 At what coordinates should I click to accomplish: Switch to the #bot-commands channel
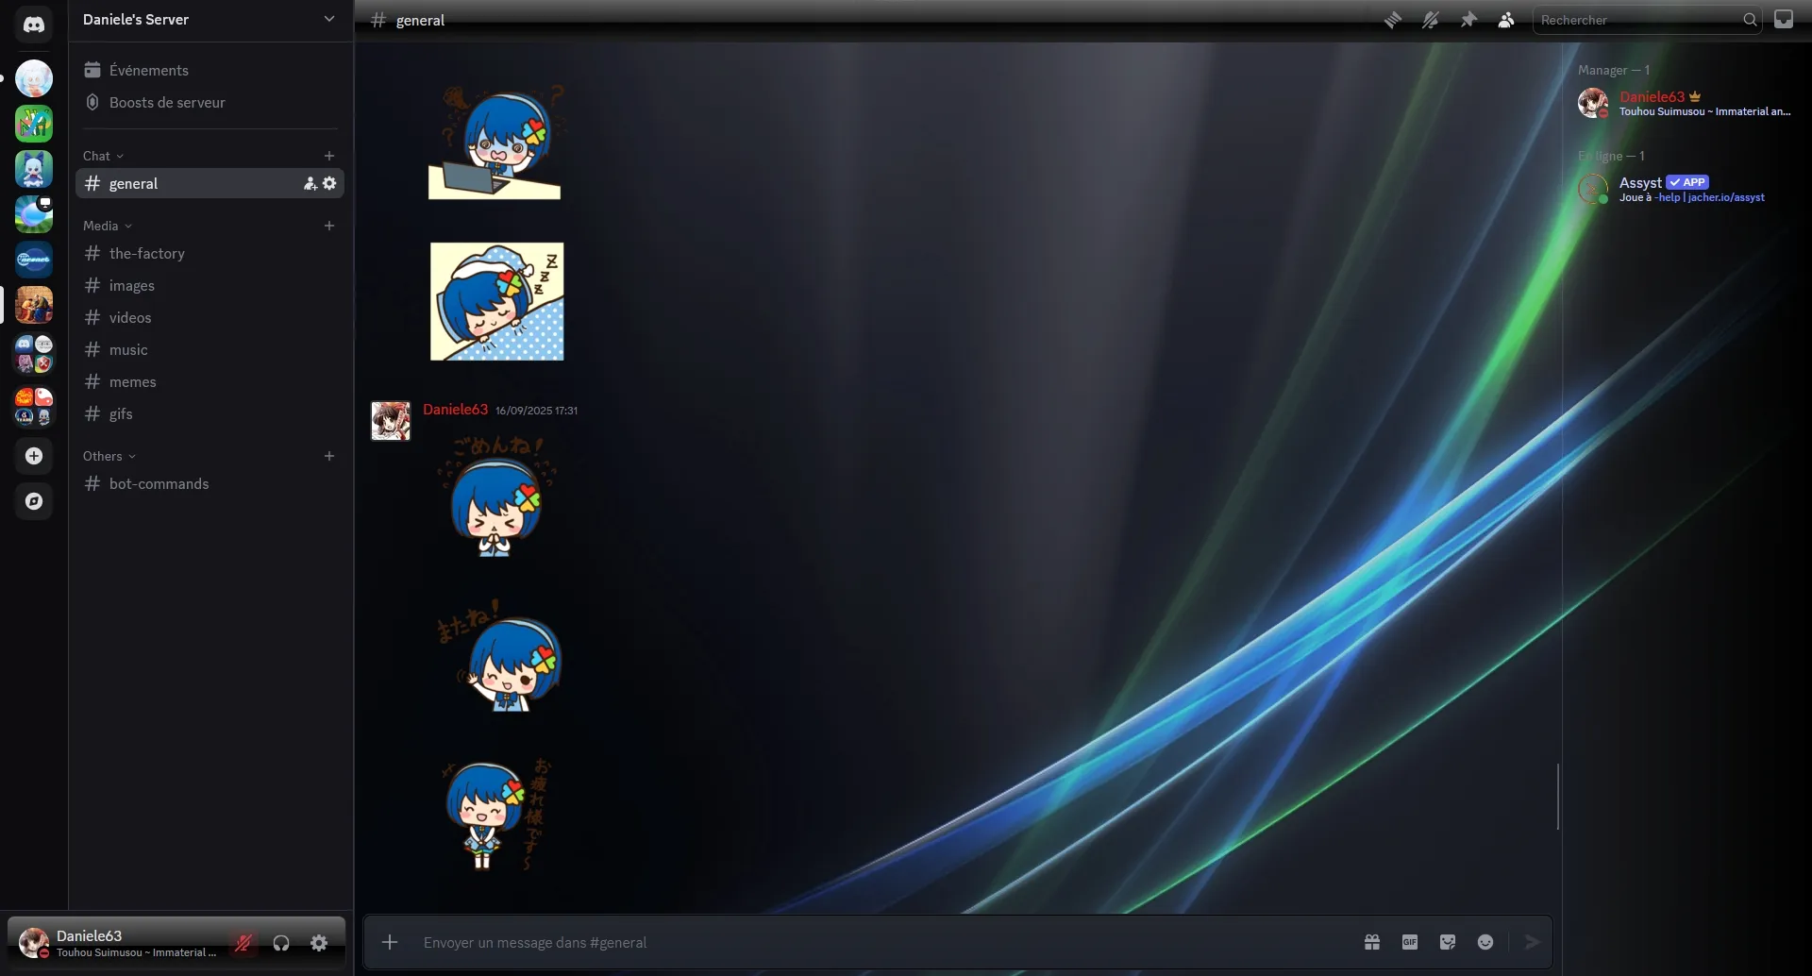158,483
